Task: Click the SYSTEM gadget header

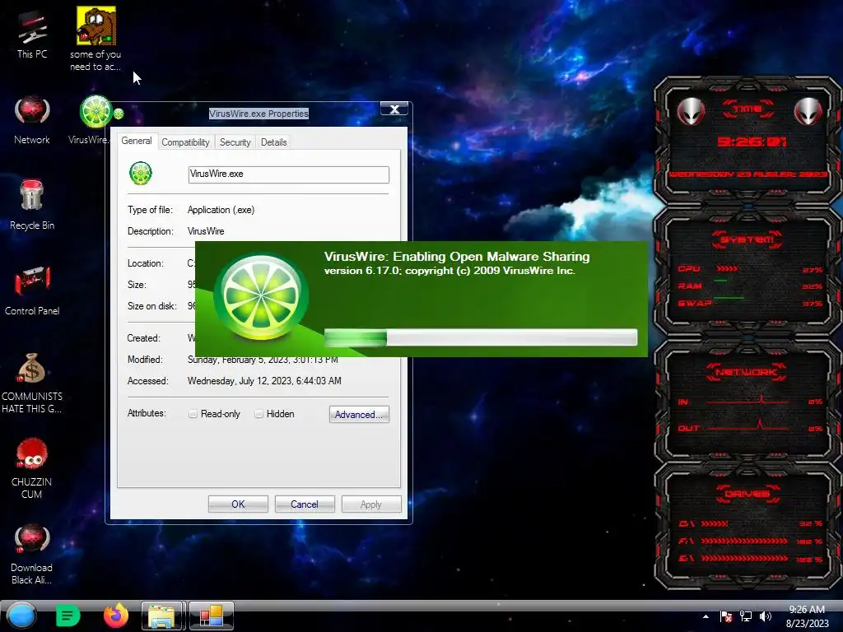Action: coord(748,239)
